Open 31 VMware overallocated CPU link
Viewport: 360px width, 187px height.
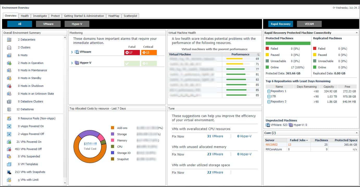pos(215,136)
